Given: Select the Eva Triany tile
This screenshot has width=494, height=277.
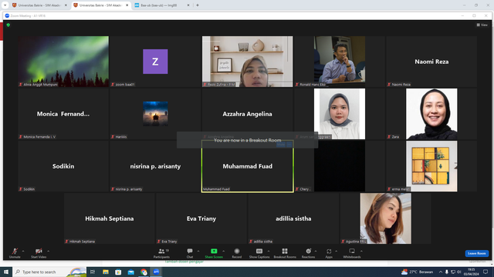Looking at the screenshot, I should [x=201, y=219].
